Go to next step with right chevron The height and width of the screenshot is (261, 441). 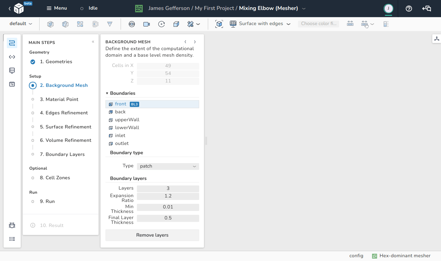click(195, 42)
